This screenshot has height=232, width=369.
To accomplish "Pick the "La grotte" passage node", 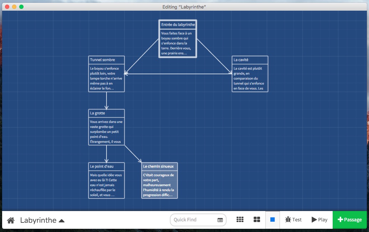I will click(106, 127).
